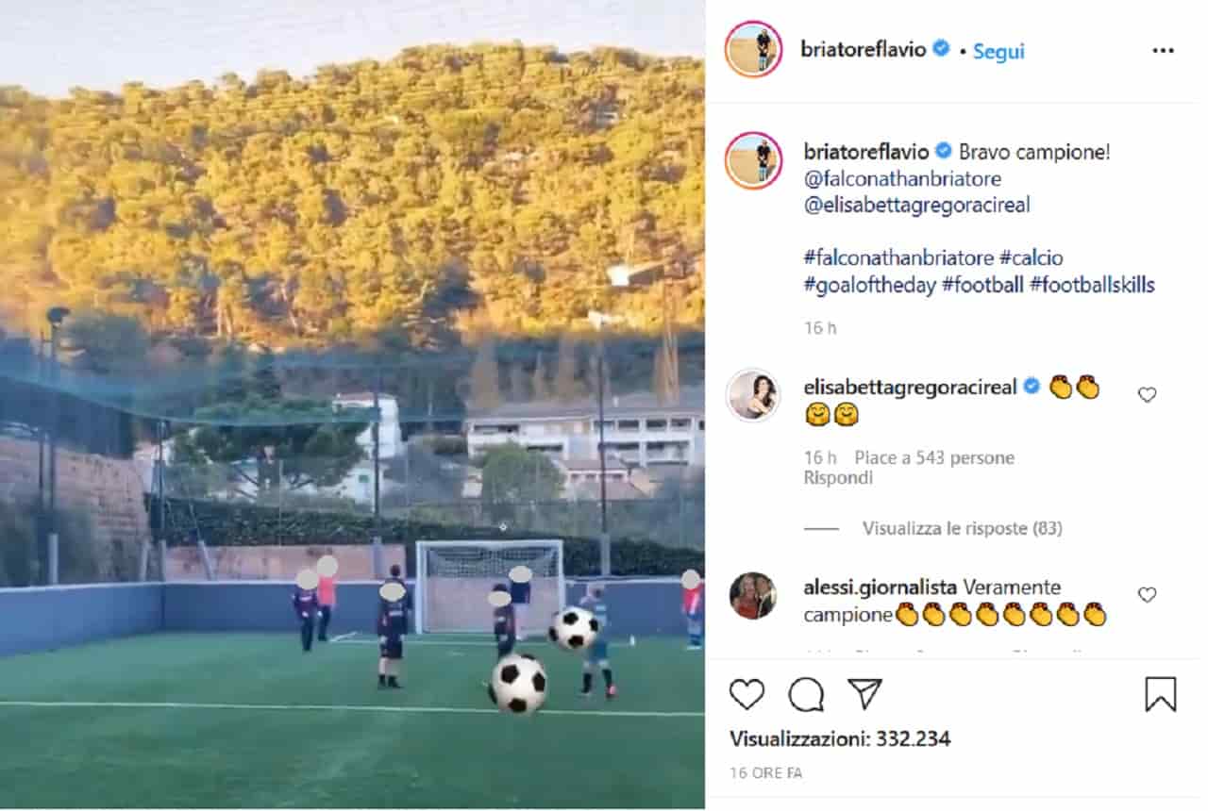Screen dimensions: 1208x811
Task: Save post with the bookmark icon
Action: coord(1161,695)
